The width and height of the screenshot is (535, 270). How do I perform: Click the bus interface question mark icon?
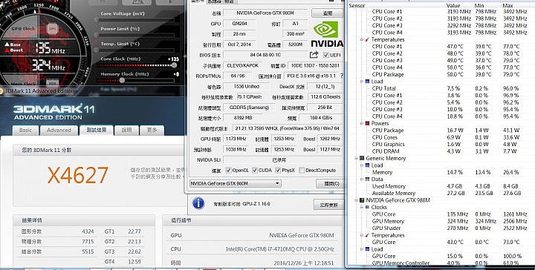click(x=342, y=76)
